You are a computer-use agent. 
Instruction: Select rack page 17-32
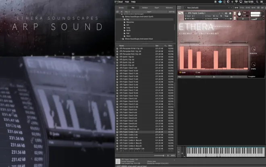coord(242,8)
